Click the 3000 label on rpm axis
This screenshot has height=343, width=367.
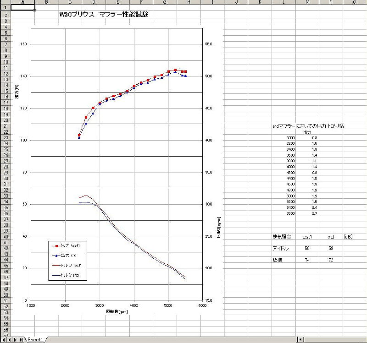100,305
